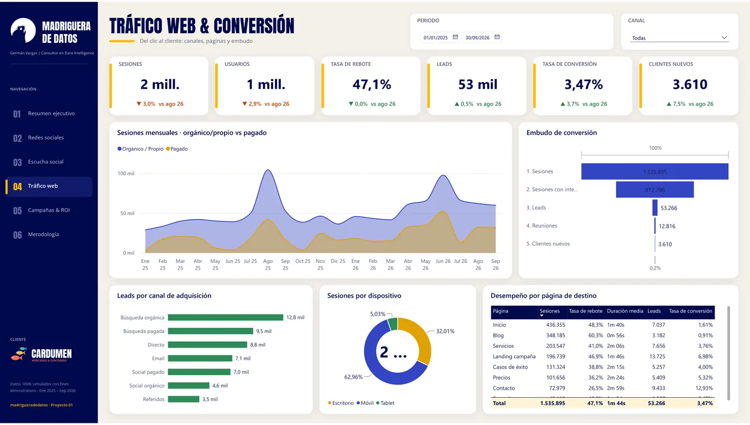Click the Referidos bar 3,5 mil
Viewport: 750px width, 425px height.
pyautogui.click(x=184, y=399)
